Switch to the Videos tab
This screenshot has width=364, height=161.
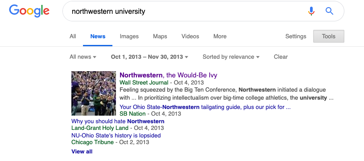click(190, 36)
